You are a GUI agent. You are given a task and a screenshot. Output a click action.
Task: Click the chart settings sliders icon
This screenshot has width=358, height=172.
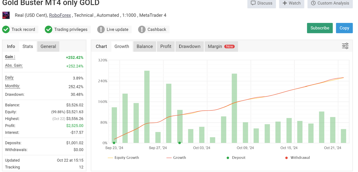pyautogui.click(x=345, y=46)
